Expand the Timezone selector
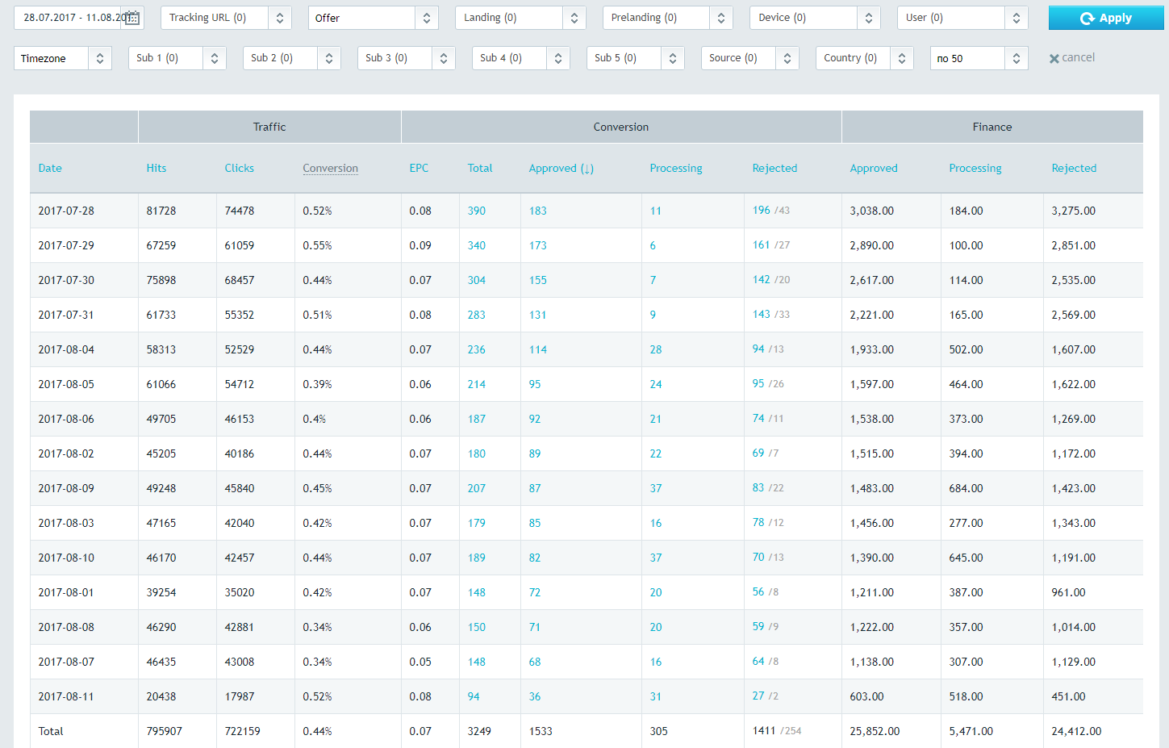Viewport: 1169px width, 748px height. tap(63, 58)
